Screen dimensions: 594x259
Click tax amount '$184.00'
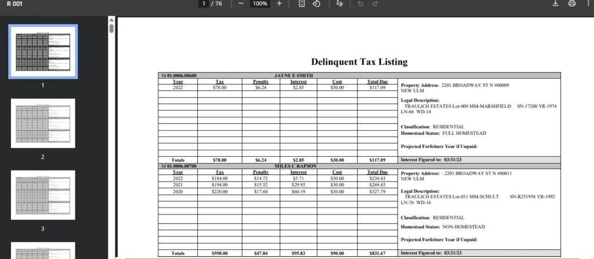(220, 178)
